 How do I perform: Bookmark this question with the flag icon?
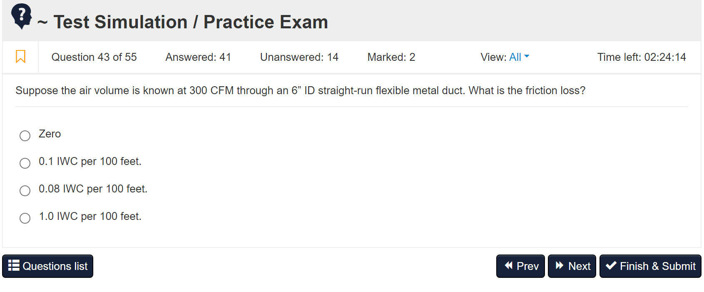pos(20,57)
